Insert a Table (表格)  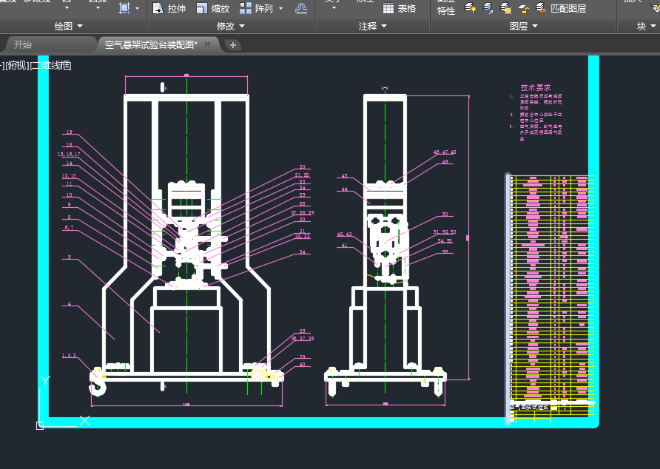click(400, 9)
